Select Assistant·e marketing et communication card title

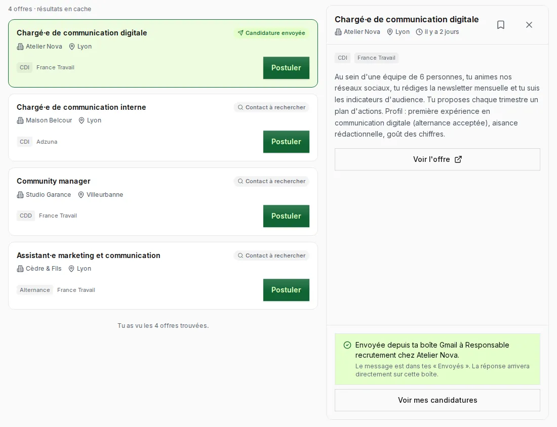[x=89, y=255]
